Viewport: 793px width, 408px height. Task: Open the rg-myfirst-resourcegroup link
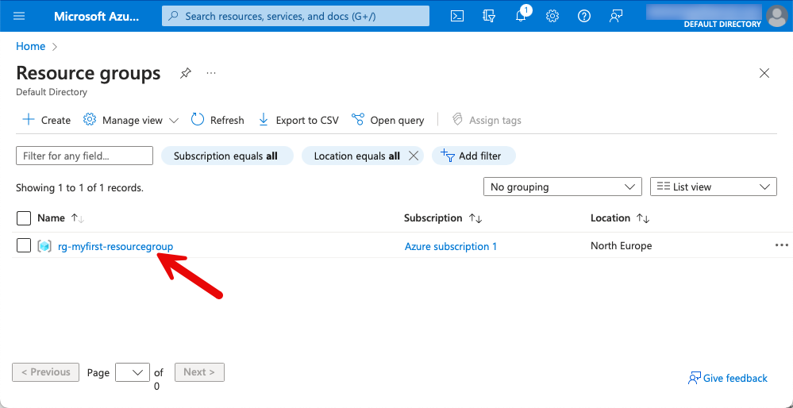[115, 247]
